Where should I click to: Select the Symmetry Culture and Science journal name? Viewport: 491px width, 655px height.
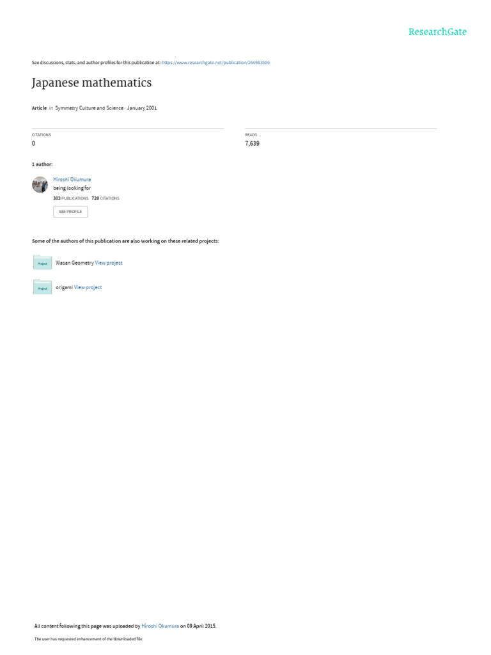click(x=90, y=108)
